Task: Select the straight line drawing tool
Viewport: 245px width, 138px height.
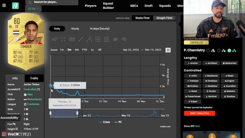Action: (x=81, y=39)
